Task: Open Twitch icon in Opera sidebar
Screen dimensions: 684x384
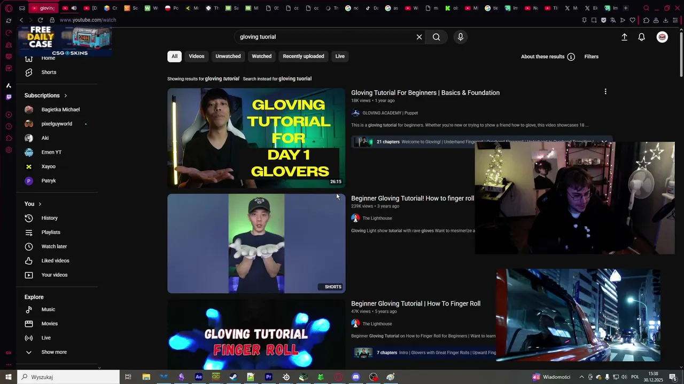Action: tap(9, 97)
